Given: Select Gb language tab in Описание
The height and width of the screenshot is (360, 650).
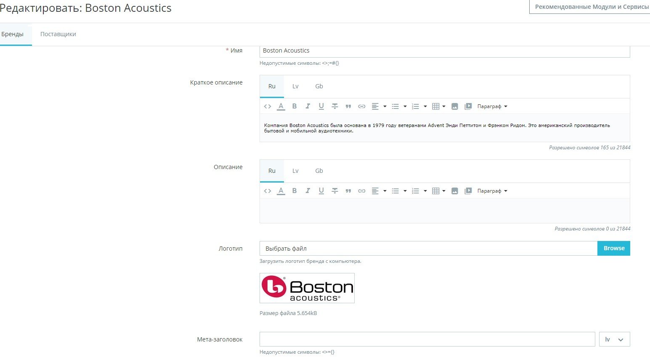Looking at the screenshot, I should (319, 171).
